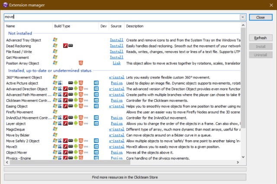The width and height of the screenshot is (277, 184).
Task: Click the Install link for Advanced Tray Object
Action: pyautogui.click(x=116, y=40)
